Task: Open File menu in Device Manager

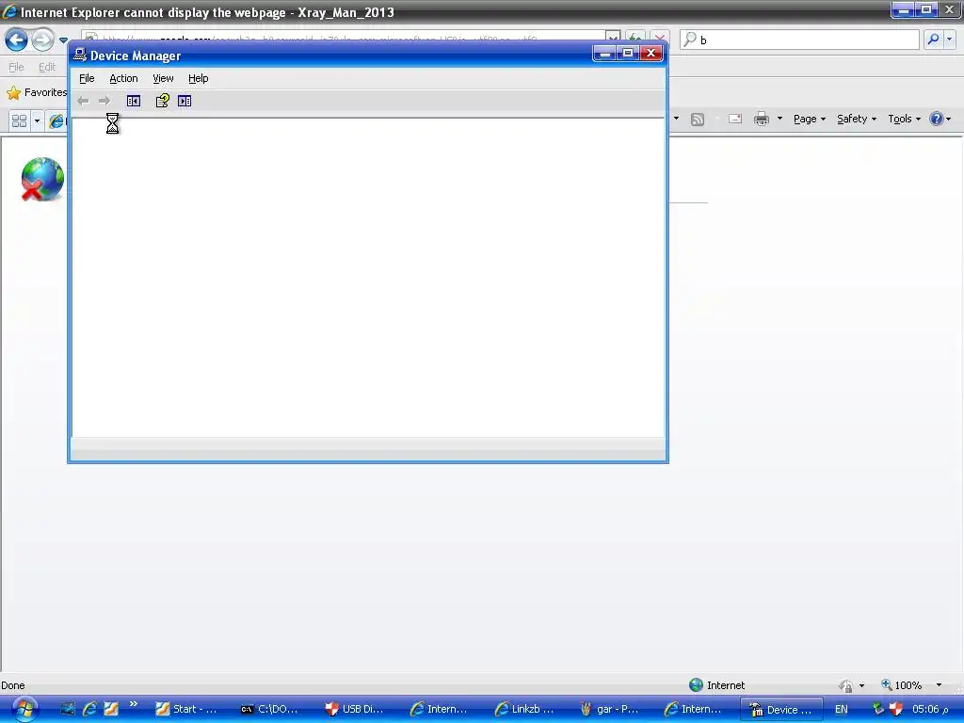Action: (87, 78)
